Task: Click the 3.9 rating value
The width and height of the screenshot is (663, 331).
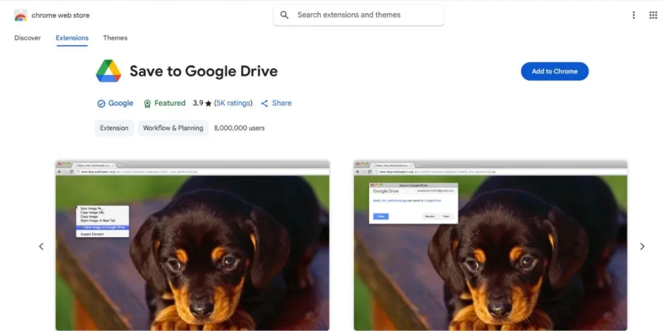Action: (x=198, y=103)
